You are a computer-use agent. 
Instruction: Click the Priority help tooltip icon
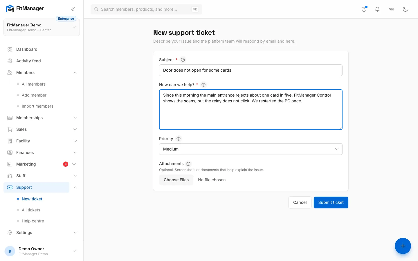(179, 139)
